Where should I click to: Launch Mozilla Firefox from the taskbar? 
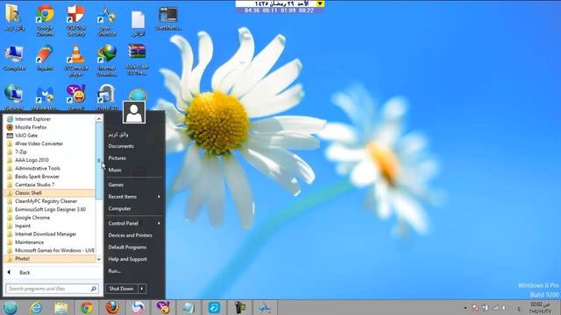tap(112, 307)
